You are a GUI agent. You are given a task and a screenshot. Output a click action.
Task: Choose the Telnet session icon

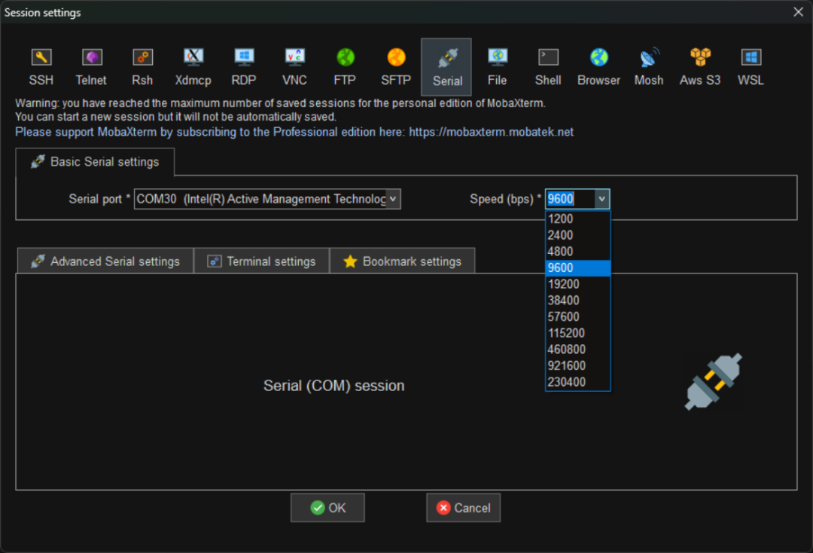(91, 66)
